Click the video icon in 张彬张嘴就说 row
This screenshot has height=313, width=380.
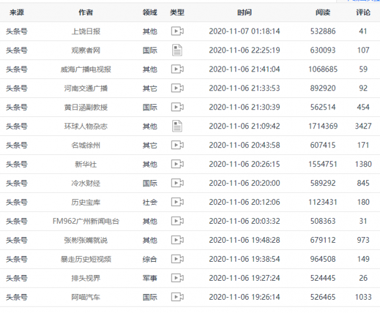pos(177,240)
